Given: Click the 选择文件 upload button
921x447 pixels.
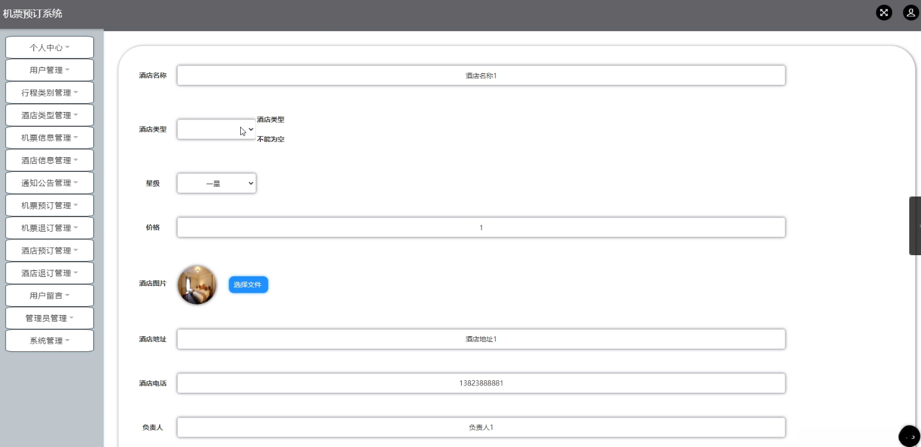Looking at the screenshot, I should 248,285.
